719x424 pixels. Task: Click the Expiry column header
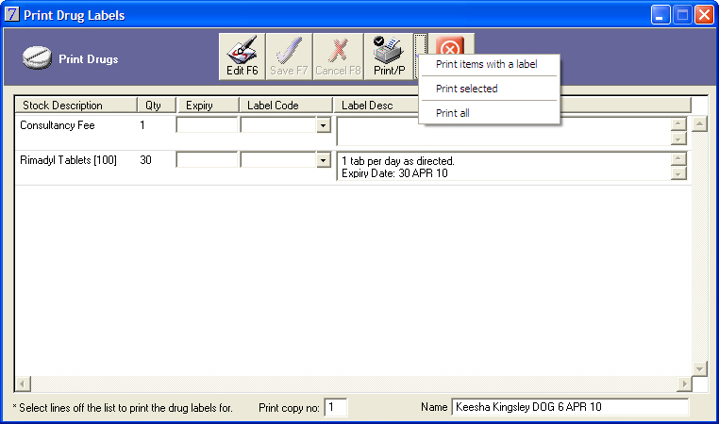click(x=209, y=105)
